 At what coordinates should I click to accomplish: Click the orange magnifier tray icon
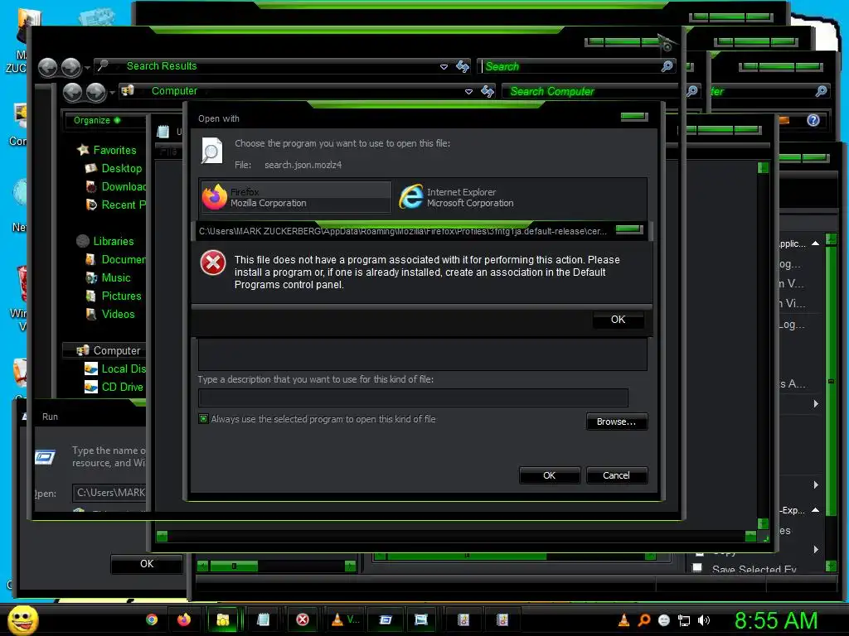[643, 620]
